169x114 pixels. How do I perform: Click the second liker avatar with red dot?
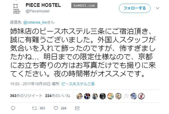coord(87,96)
